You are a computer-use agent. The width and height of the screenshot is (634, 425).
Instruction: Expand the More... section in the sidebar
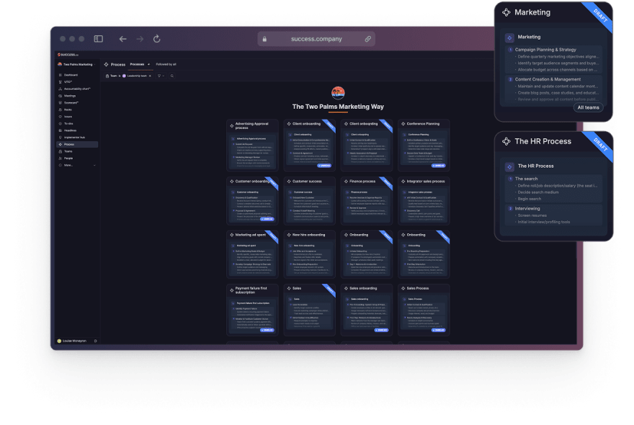point(77,165)
